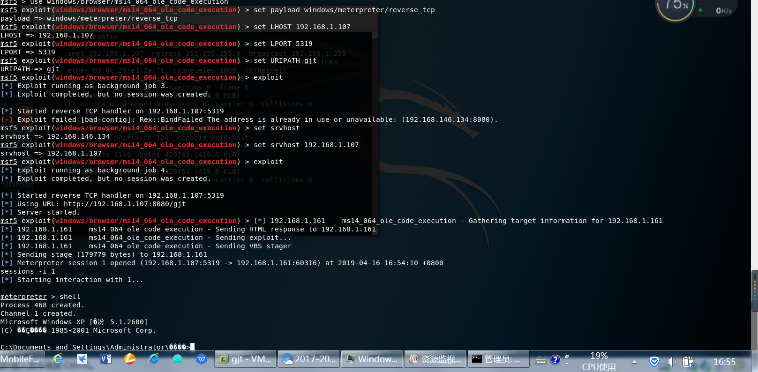Click the speaker volume tray icon
This screenshot has height=372, width=758.
tap(671, 361)
